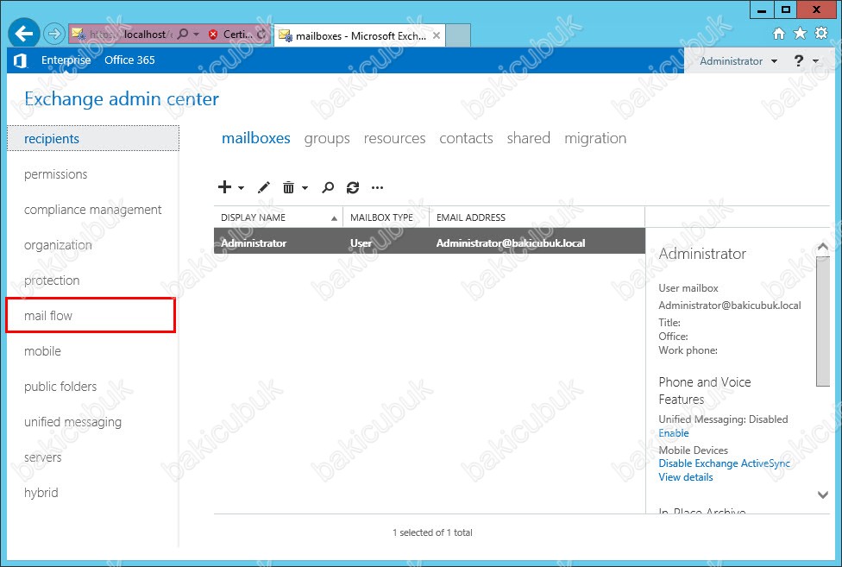
Task: Click the Edit pencil icon
Action: click(264, 187)
